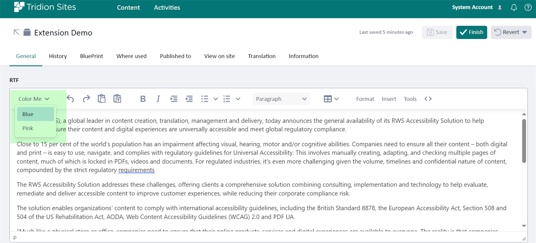536x243 pixels.
Task: Open the source code view icon
Action: (x=428, y=99)
